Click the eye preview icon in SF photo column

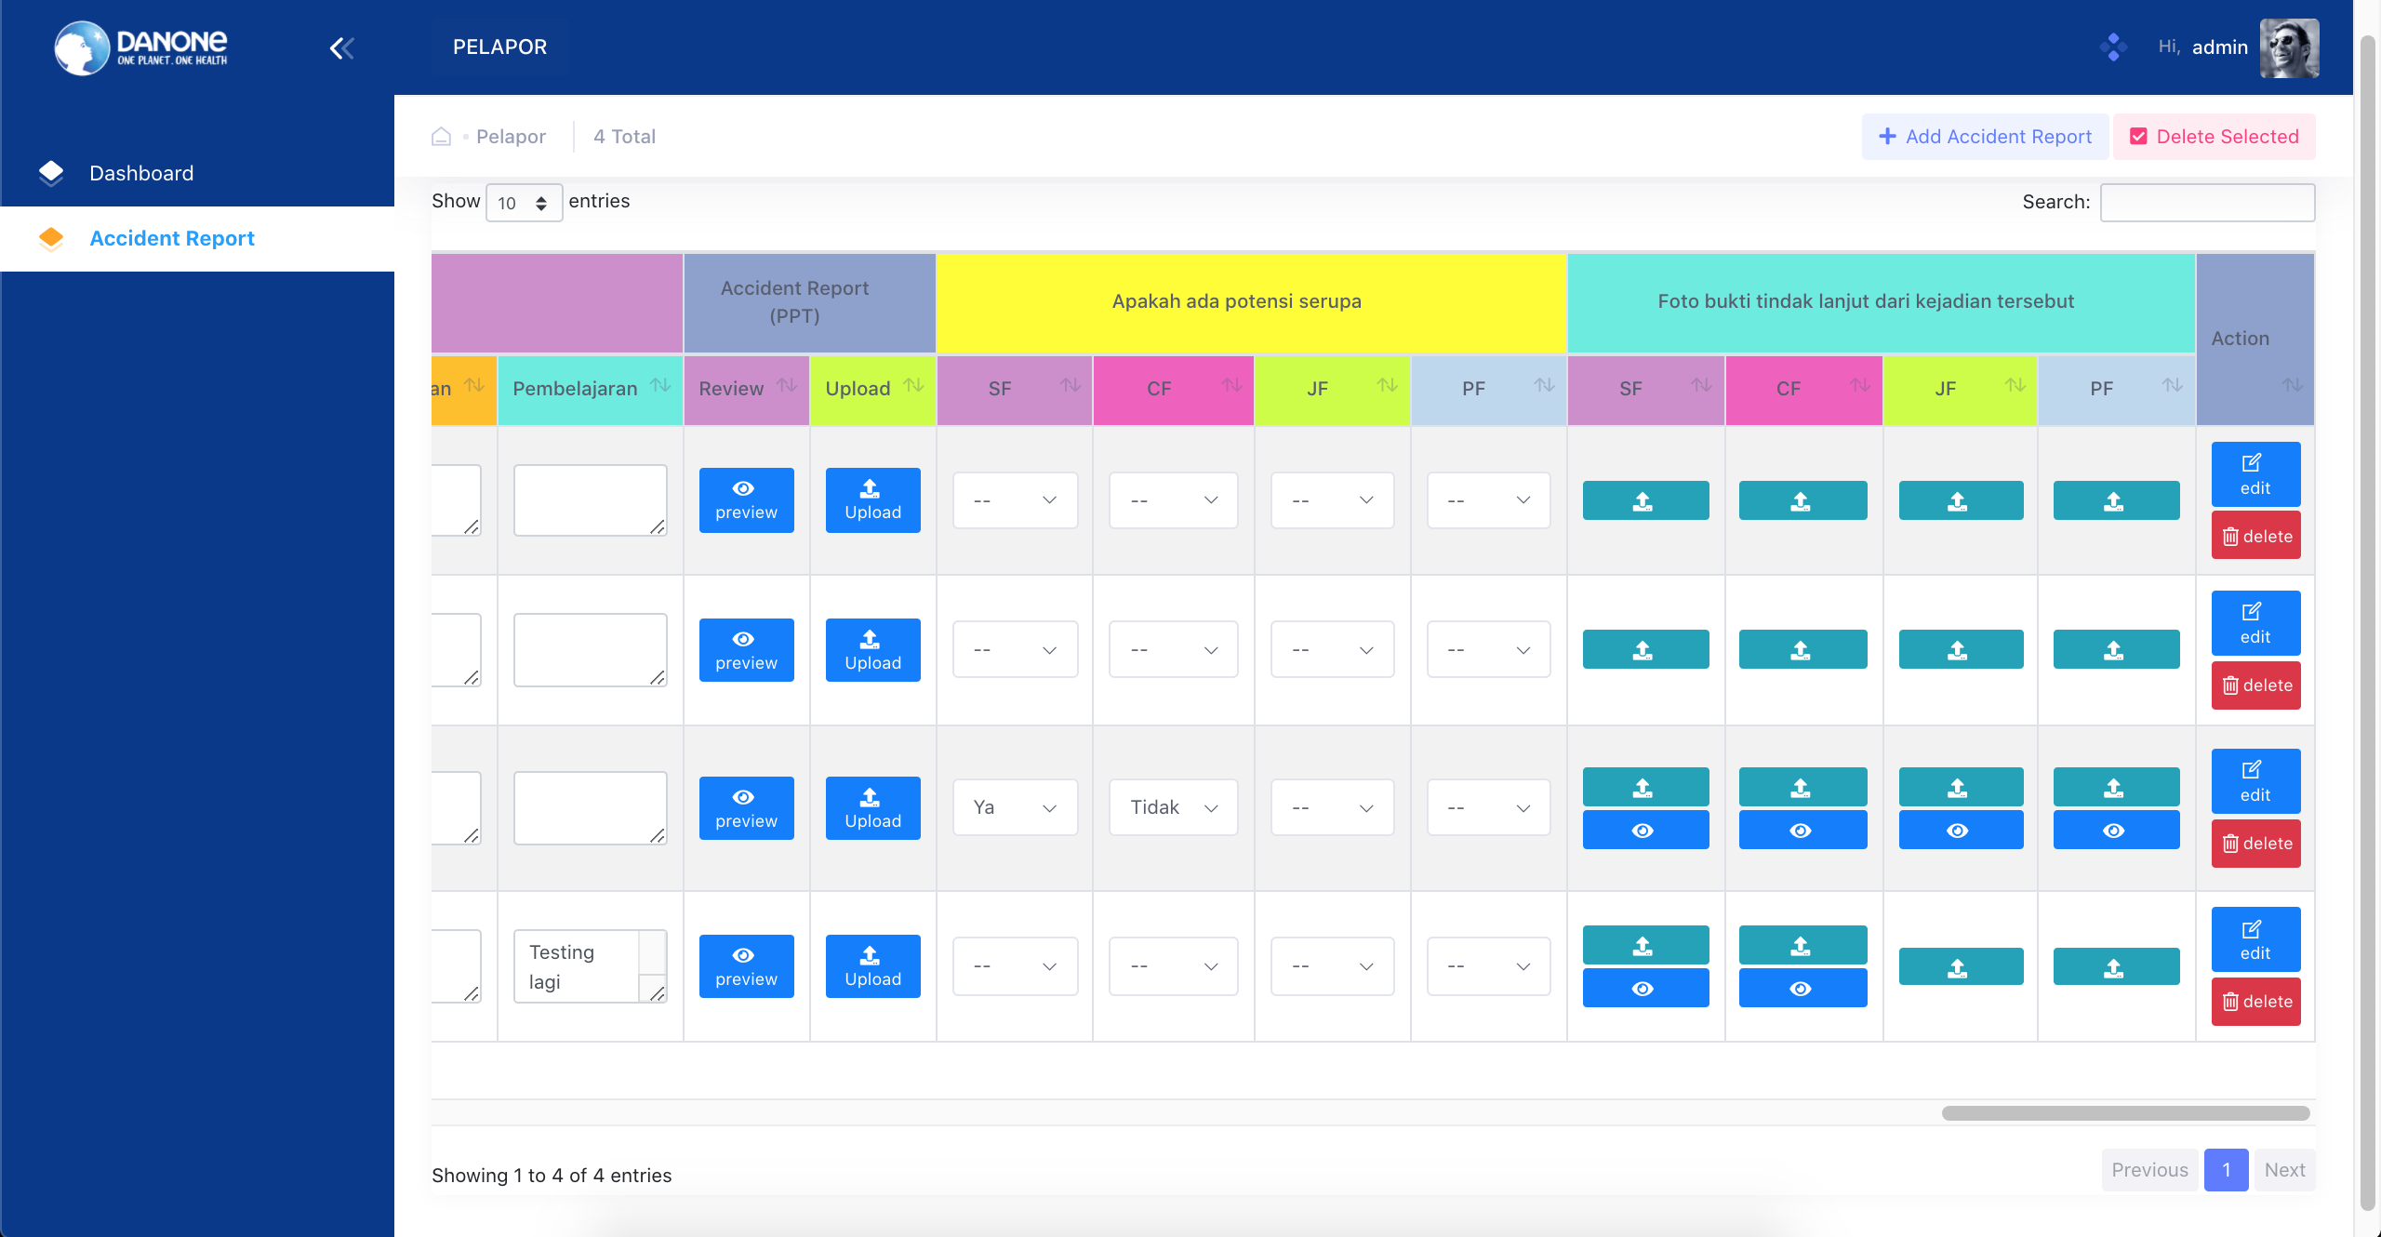pyautogui.click(x=1645, y=830)
